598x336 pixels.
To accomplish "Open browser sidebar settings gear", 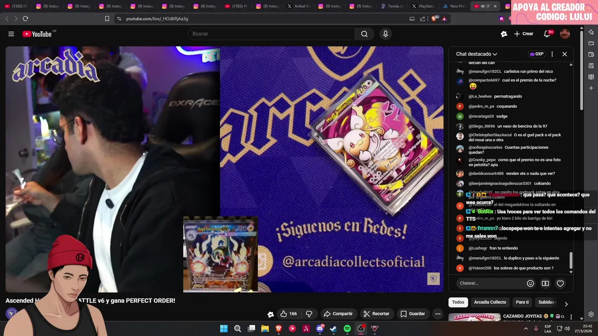I will point(591,315).
